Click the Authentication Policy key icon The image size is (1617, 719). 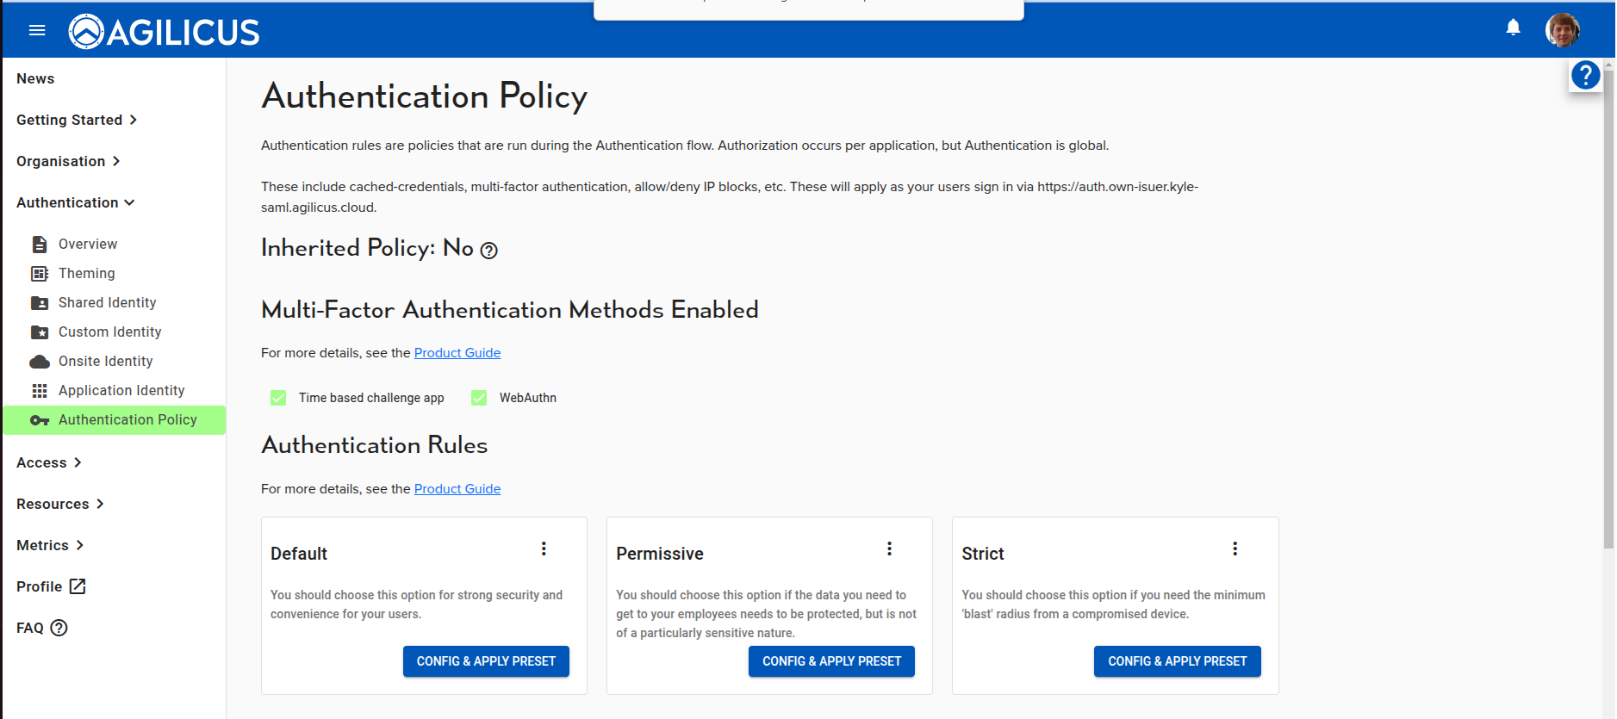pos(40,420)
